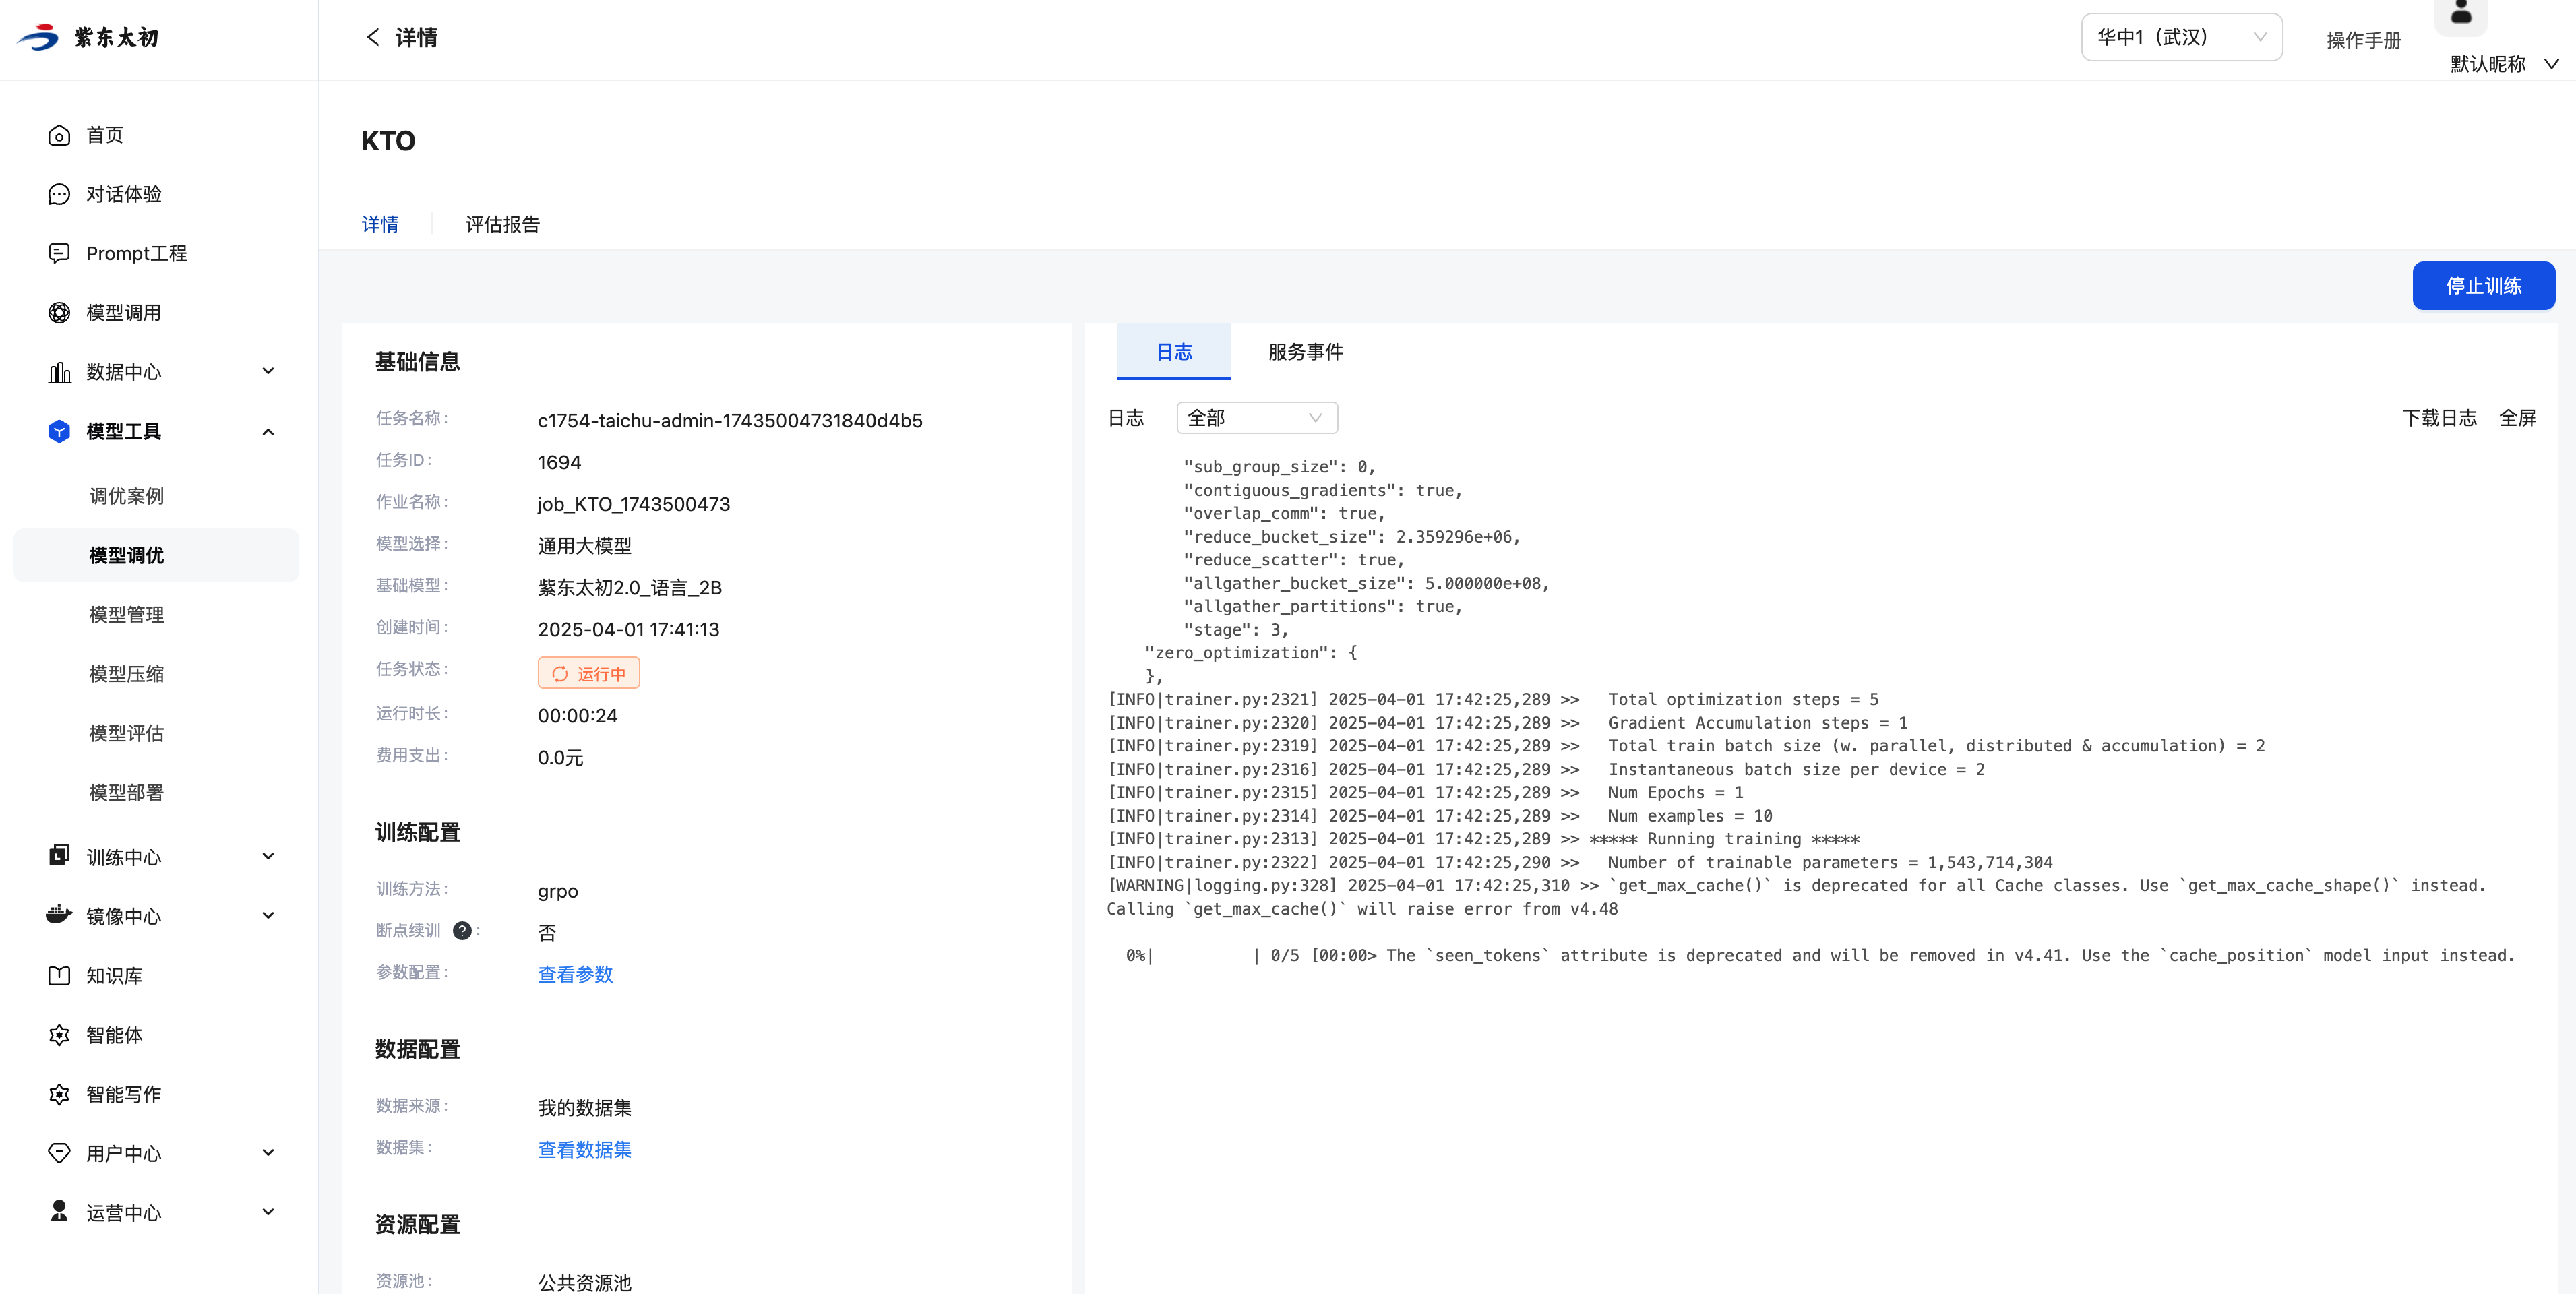Viewport: 2576px width, 1294px height.
Task: Click the 运营中心 person icon
Action: [59, 1212]
